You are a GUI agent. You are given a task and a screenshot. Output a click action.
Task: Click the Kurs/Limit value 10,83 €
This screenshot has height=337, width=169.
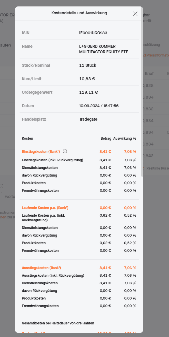tap(87, 79)
